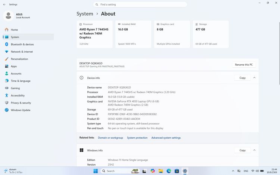Open the Storage info card
Screen dimensions: 280x175
211,34
